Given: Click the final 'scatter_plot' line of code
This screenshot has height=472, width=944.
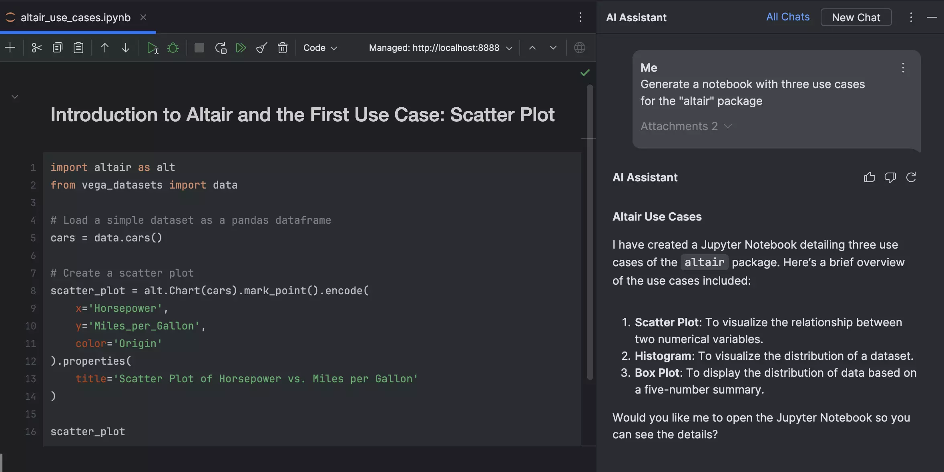Looking at the screenshot, I should (x=88, y=432).
